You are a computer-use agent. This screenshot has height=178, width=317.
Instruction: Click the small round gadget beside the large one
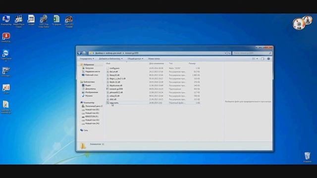[x=308, y=20]
